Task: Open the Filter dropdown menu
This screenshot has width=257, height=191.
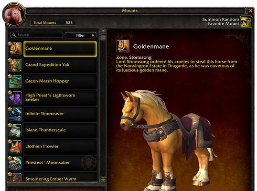Action: [x=80, y=35]
